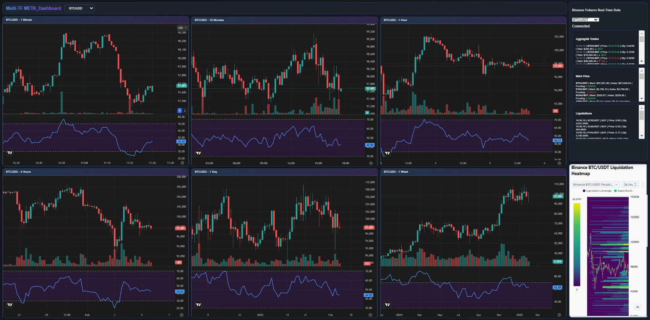Screen dimensions: 650x320
Task: Toggle Liquidation Leverage legend item
Action: (597, 191)
